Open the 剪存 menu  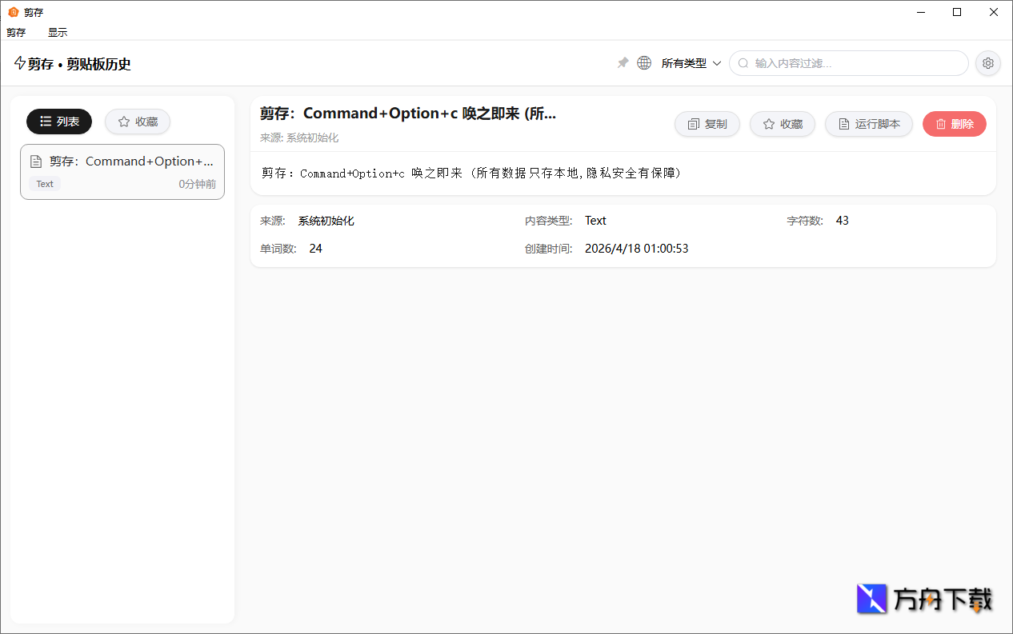[16, 32]
